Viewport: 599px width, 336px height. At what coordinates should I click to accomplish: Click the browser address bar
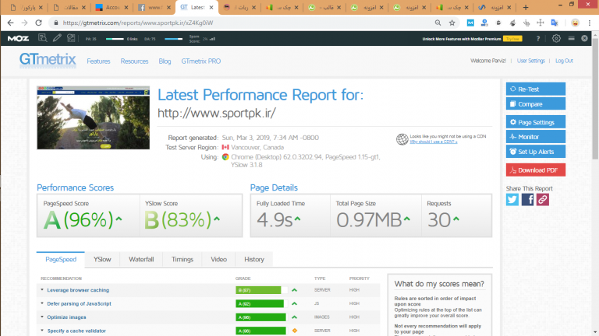point(244,23)
